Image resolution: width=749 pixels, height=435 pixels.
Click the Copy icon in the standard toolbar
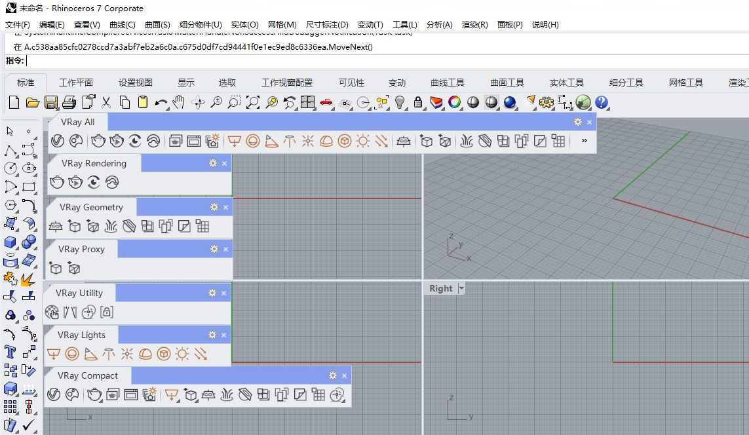click(125, 102)
